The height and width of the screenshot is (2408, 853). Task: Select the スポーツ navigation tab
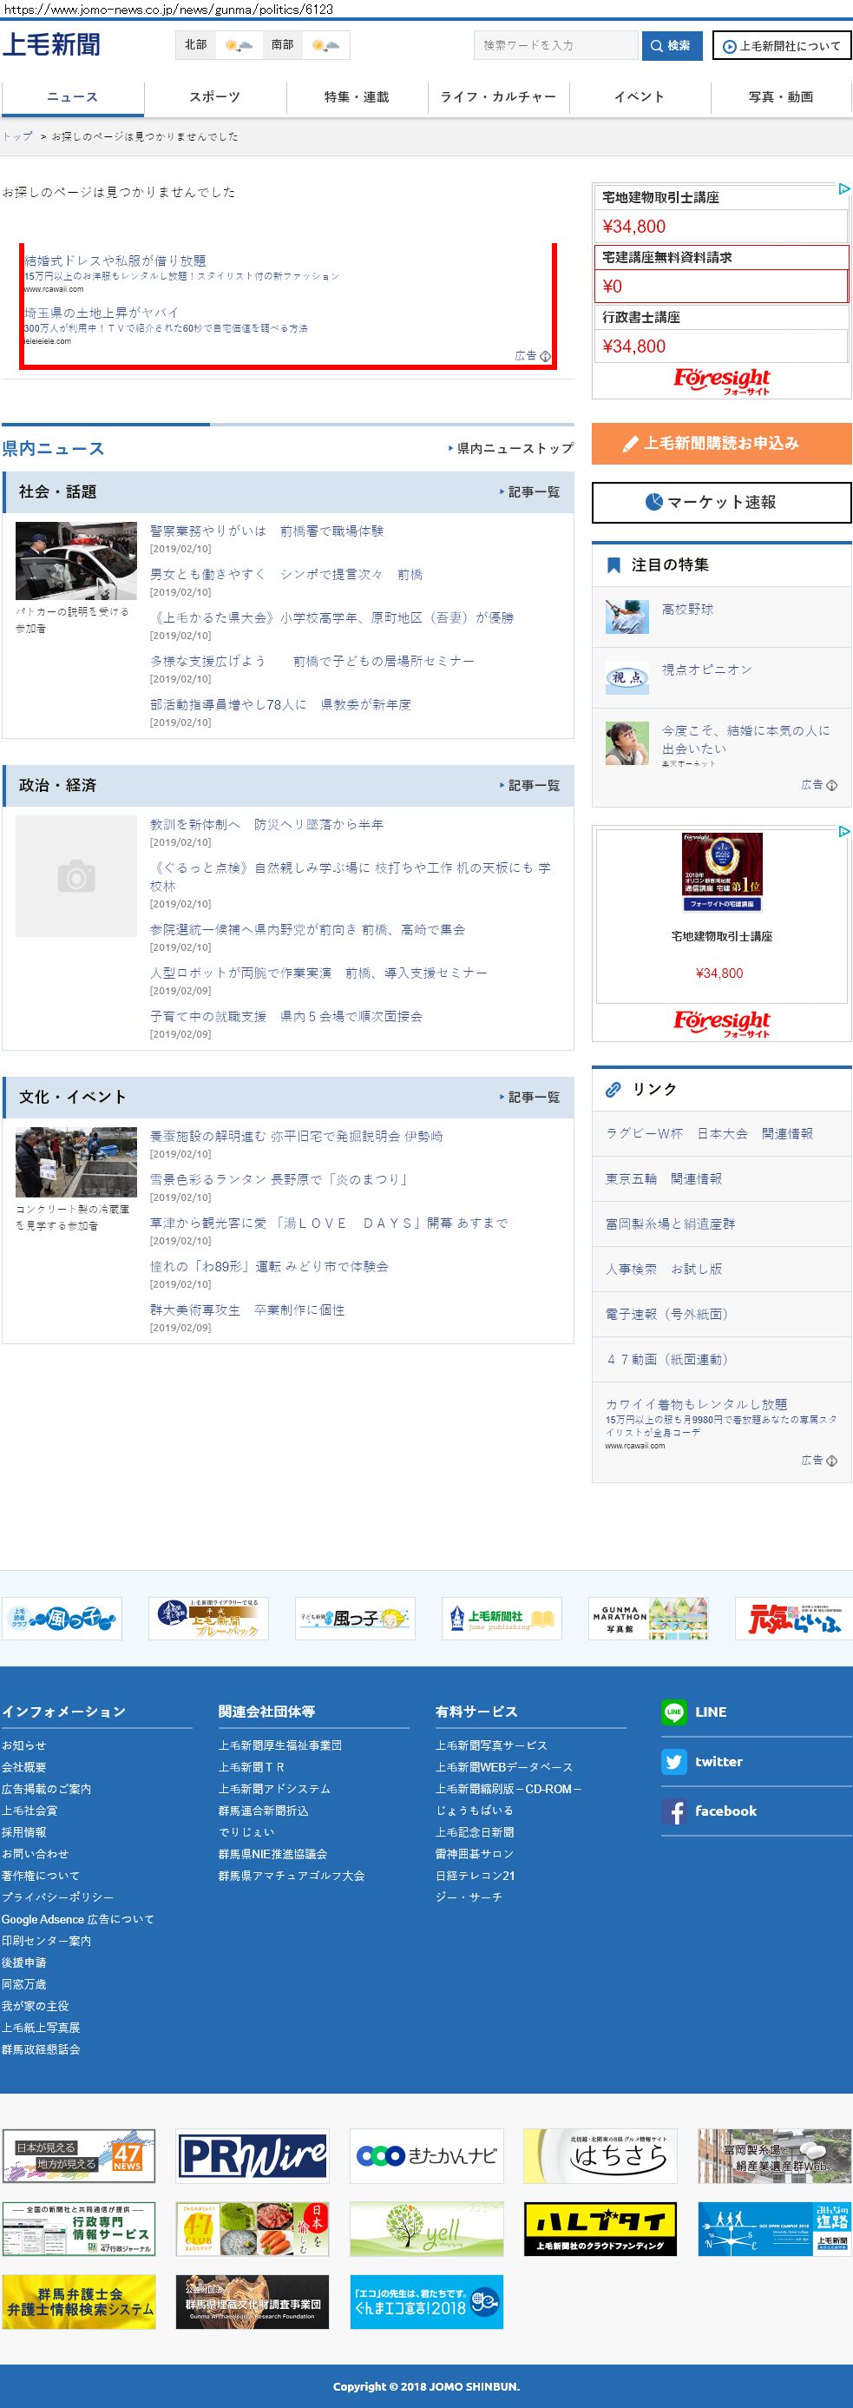pos(215,97)
